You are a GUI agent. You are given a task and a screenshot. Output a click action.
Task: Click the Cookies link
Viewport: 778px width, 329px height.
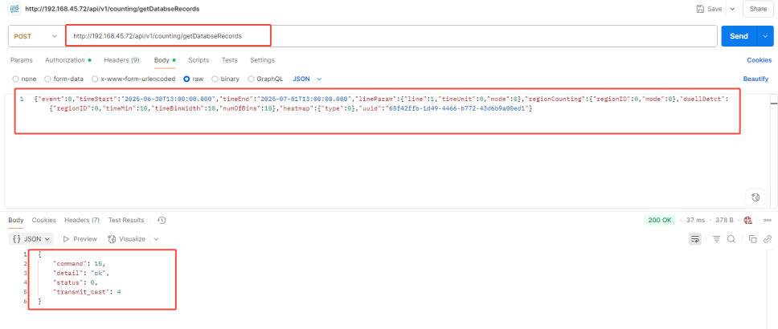point(760,60)
